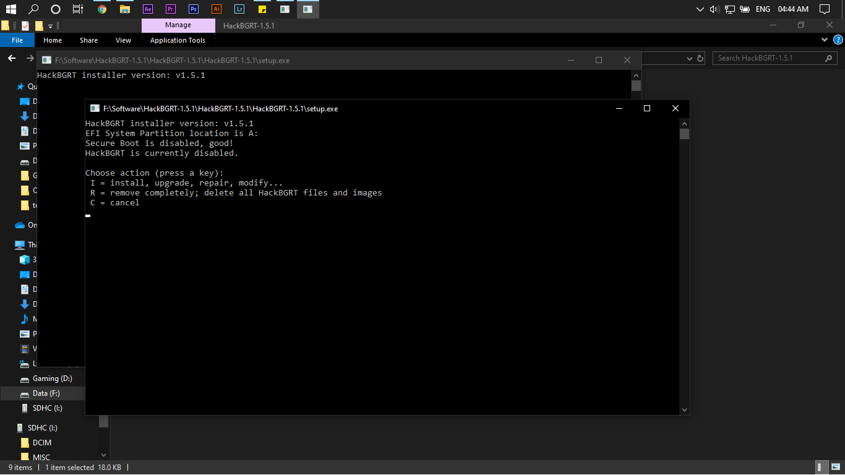Click the 'C = cancel' line
Image resolution: width=845 pixels, height=475 pixels.
(x=114, y=203)
